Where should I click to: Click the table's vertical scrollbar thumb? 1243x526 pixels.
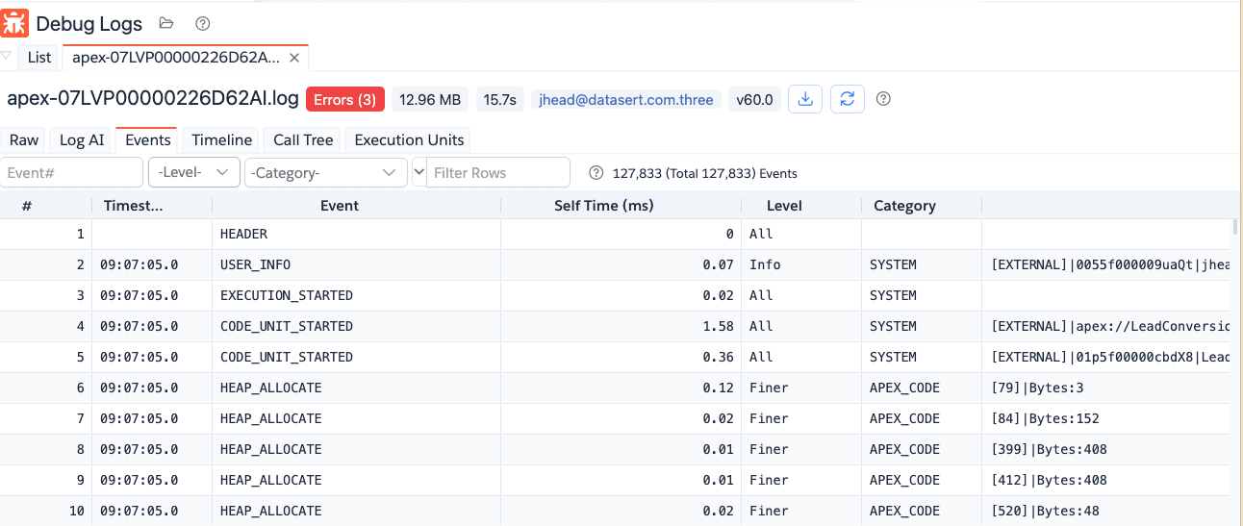1235,228
